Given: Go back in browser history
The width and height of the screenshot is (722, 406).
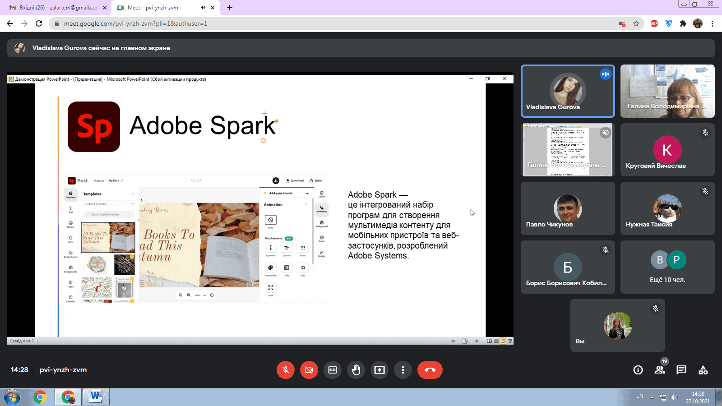Looking at the screenshot, I should tap(10, 23).
